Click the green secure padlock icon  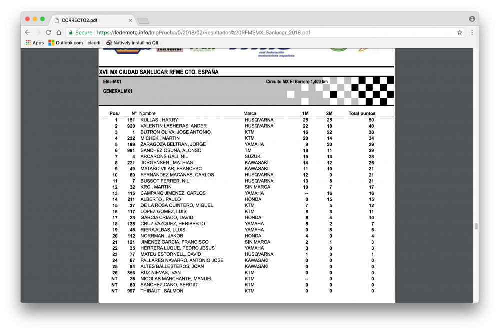coord(71,32)
